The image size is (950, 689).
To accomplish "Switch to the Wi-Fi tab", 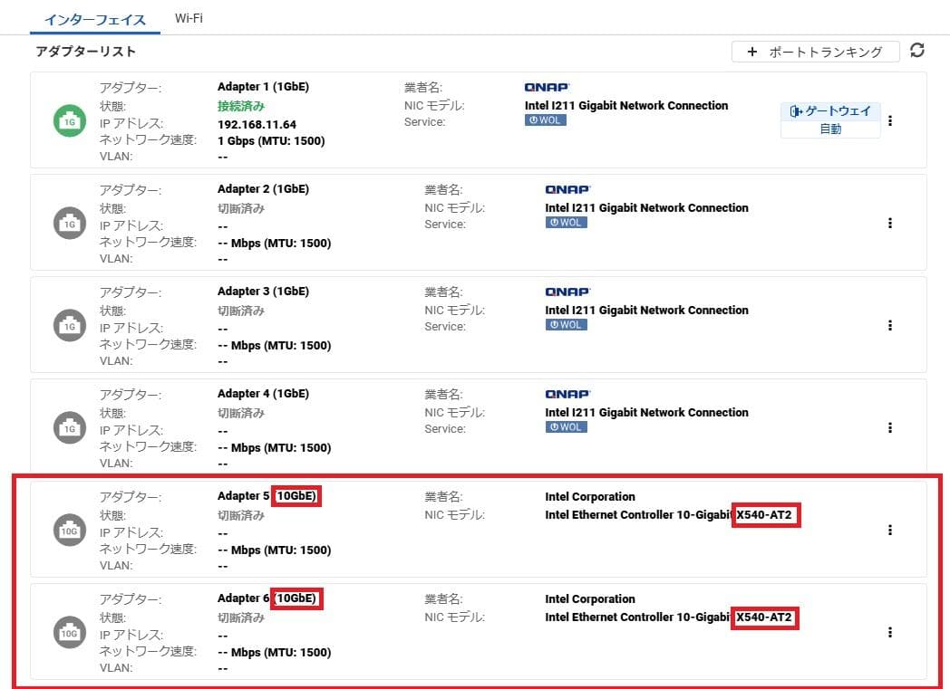I will coord(189,18).
